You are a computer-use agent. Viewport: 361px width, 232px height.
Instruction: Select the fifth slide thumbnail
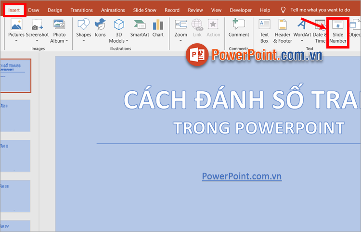click(x=15, y=226)
